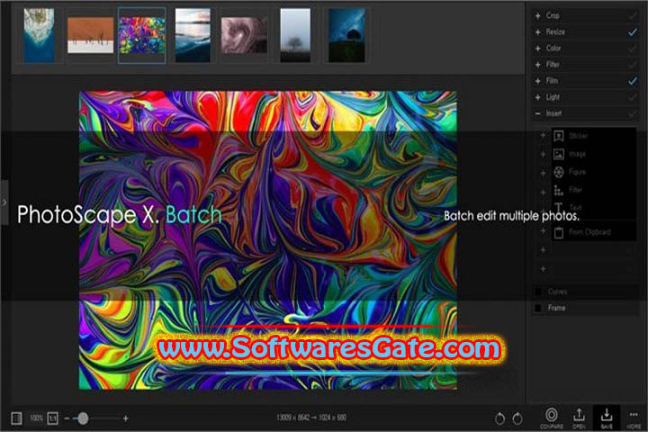648x432 pixels.
Task: Select the foggy lone tree thumbnail
Action: click(295, 36)
